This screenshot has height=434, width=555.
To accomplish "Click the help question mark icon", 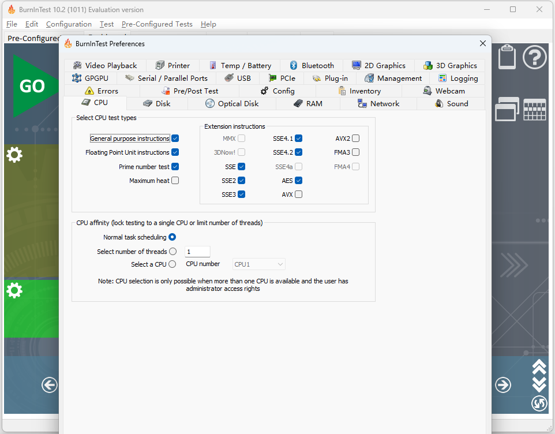I will [x=534, y=57].
